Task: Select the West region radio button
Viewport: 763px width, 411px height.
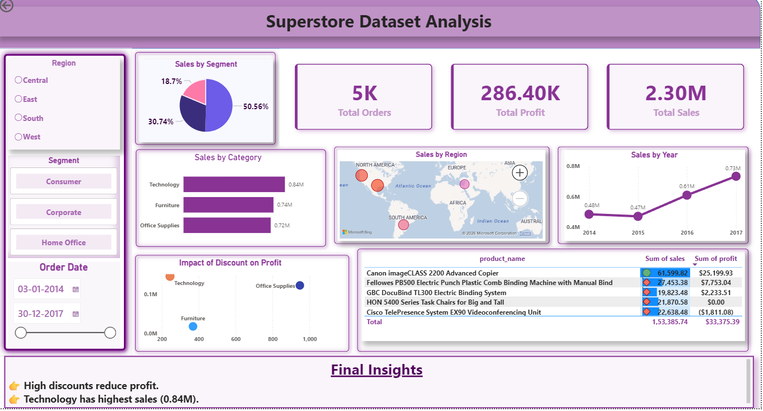Action: coord(19,136)
